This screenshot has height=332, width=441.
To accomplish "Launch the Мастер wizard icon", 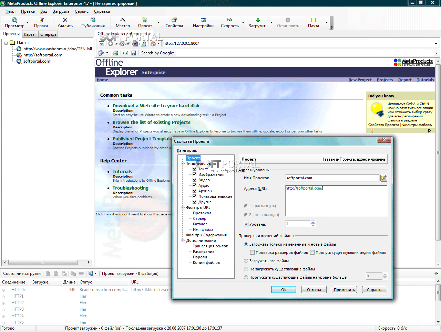I will point(123,20).
